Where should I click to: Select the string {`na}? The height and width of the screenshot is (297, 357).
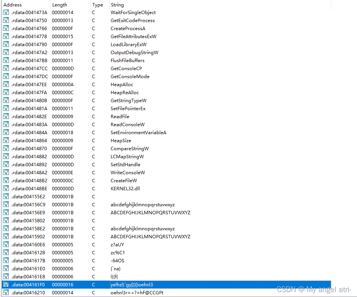click(116, 269)
